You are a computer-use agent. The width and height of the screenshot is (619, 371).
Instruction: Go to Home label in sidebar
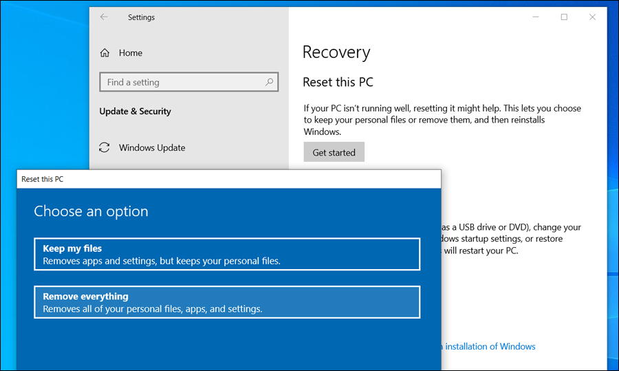tap(131, 53)
